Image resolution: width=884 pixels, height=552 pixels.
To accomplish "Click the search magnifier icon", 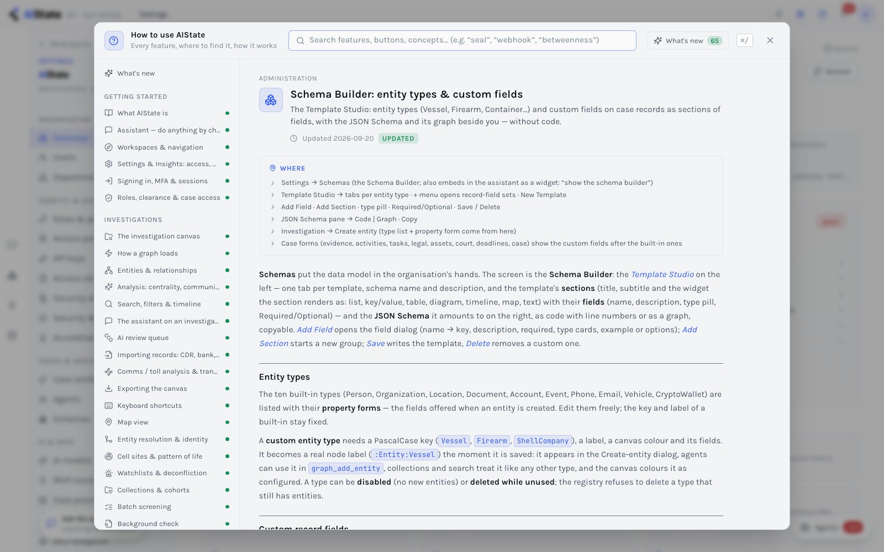I will [x=301, y=40].
